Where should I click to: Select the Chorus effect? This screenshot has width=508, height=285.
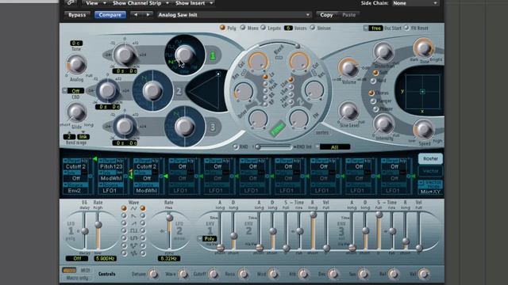click(371, 93)
